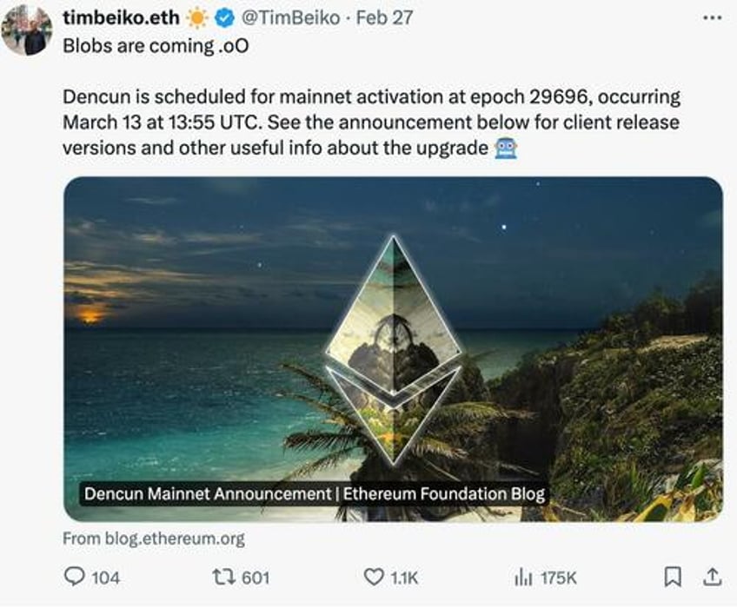Screen dimensions: 737x608
Task: Open the reply speech bubble icon
Action: coord(74,577)
